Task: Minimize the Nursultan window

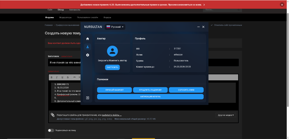Action: pyautogui.click(x=199, y=27)
